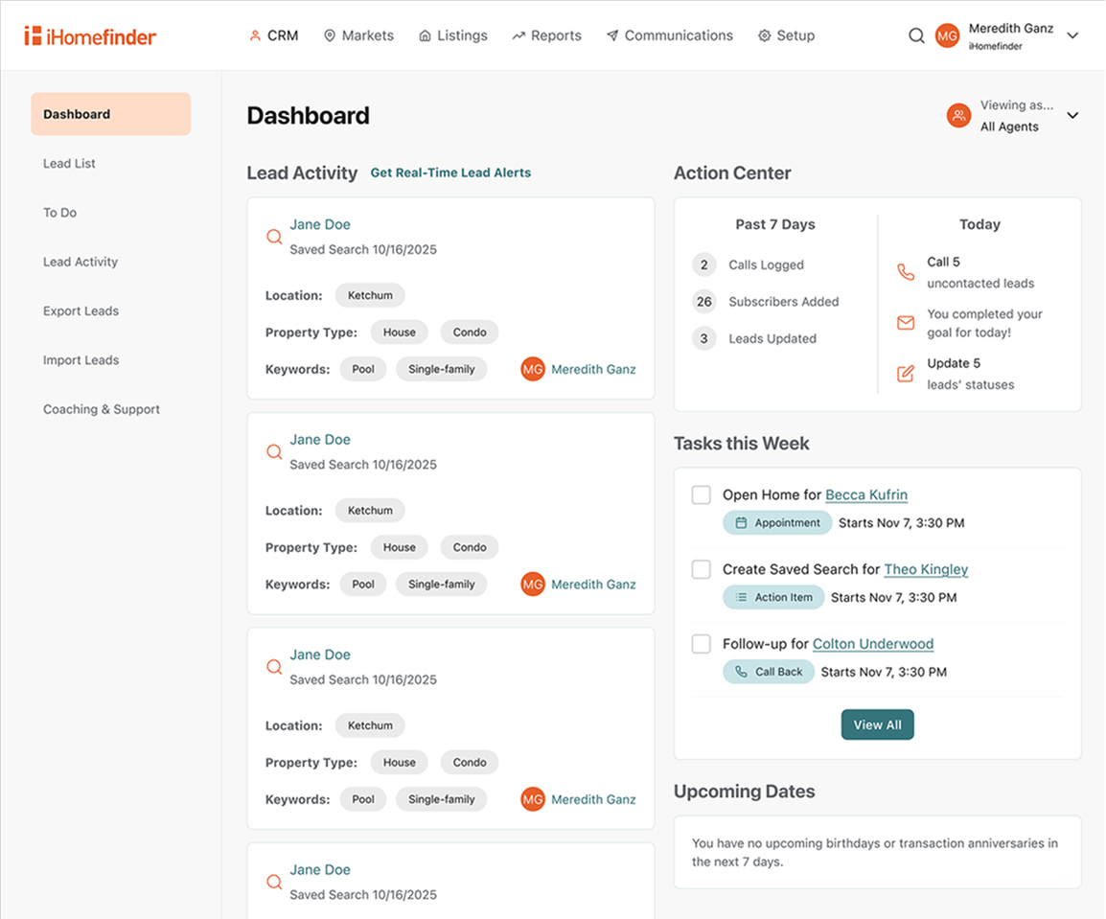Tick the Create Saved Search task checkbox

coord(702,569)
